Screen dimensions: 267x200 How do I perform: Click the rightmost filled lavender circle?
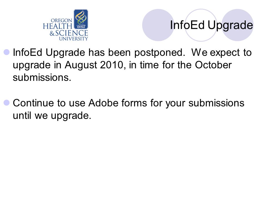coord(238,25)
